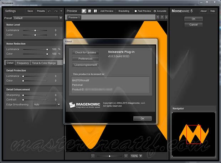Open Help from Noiseware header
This screenshot has width=221, height=163.
(212, 11)
